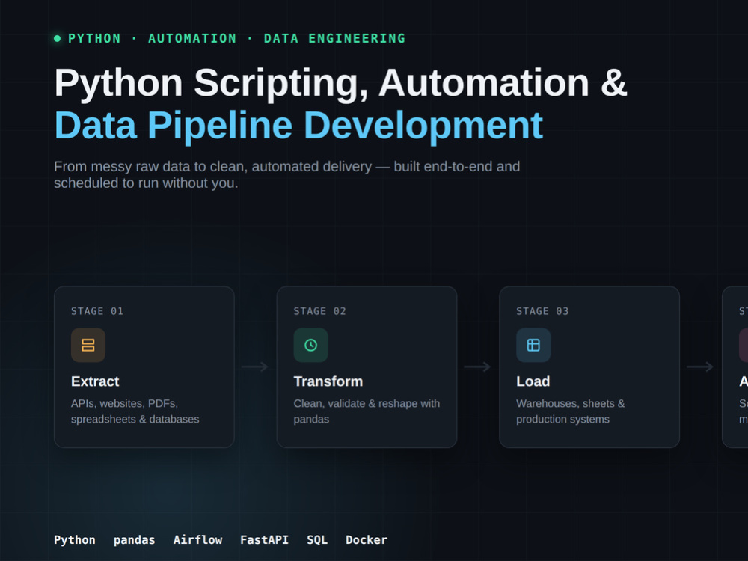Click the arrow between Transform and Load
This screenshot has width=748, height=561.
[477, 367]
